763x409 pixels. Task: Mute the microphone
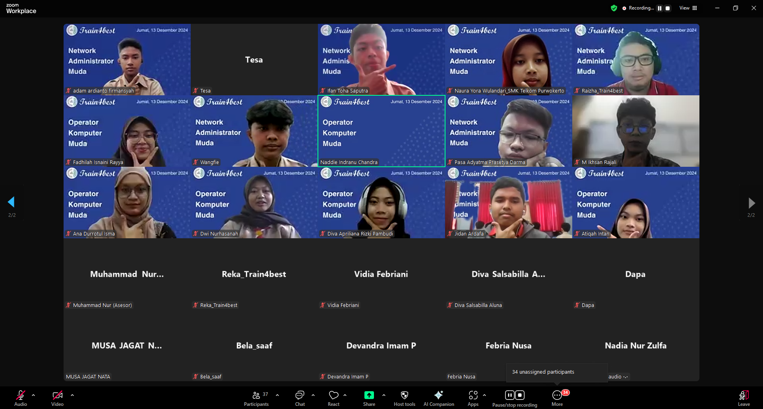[x=20, y=396]
